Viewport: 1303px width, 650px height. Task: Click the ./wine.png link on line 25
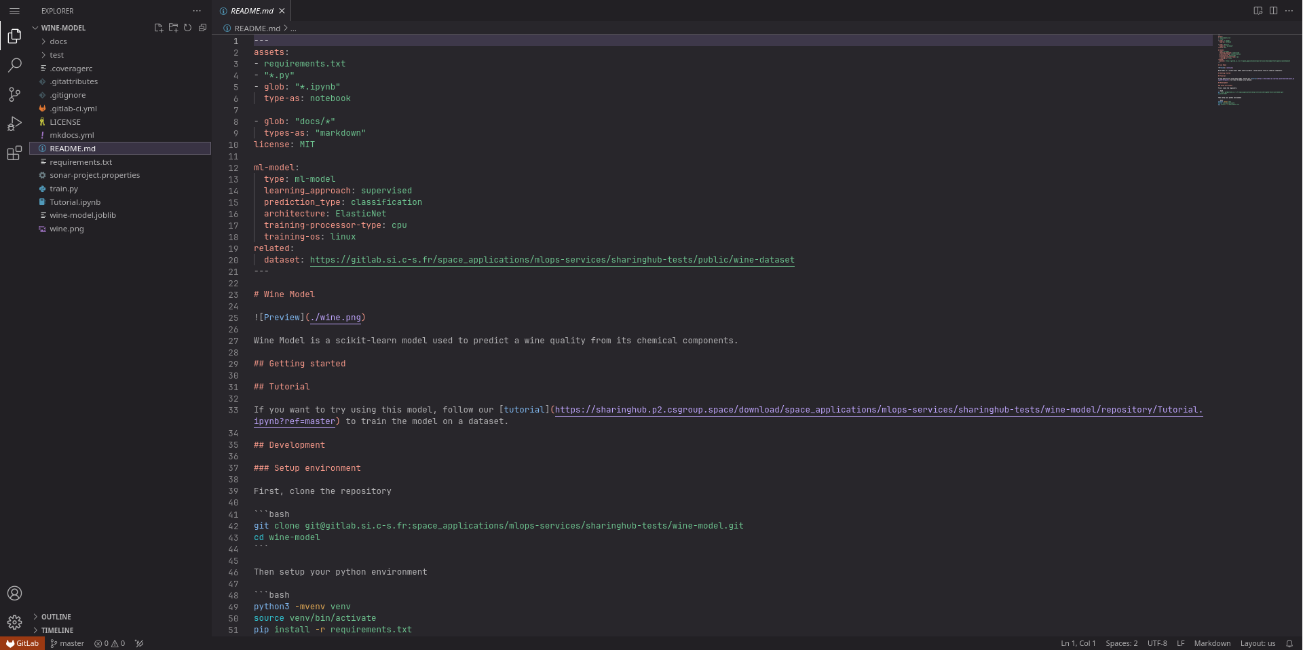pos(335,318)
